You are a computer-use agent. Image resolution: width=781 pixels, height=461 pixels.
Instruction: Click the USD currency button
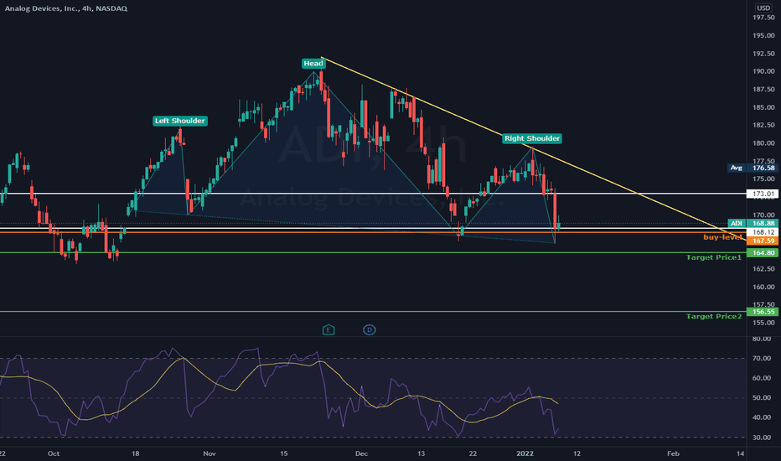tap(763, 8)
